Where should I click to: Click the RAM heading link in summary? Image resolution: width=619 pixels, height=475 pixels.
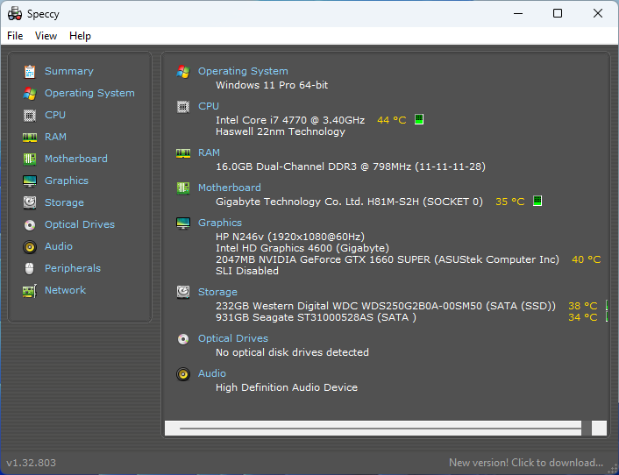[x=209, y=153]
